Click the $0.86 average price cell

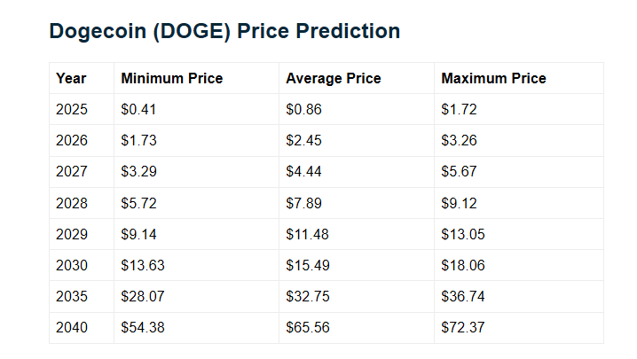coord(303,110)
